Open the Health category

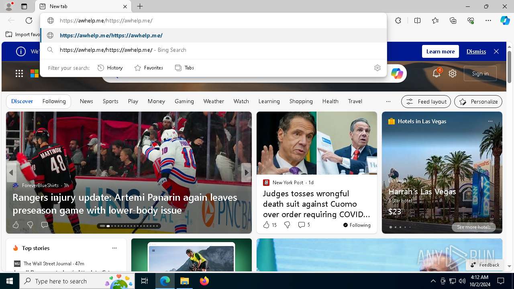[x=330, y=101]
